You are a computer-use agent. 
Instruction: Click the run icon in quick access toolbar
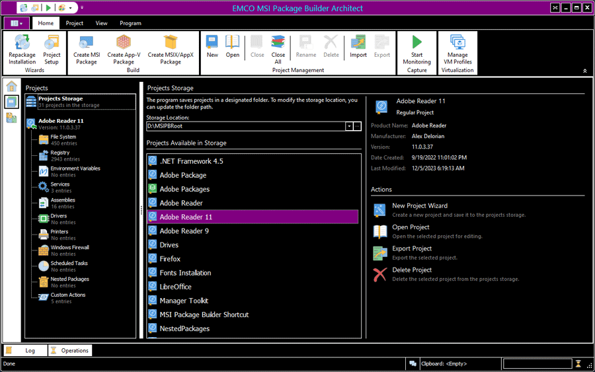(48, 7)
